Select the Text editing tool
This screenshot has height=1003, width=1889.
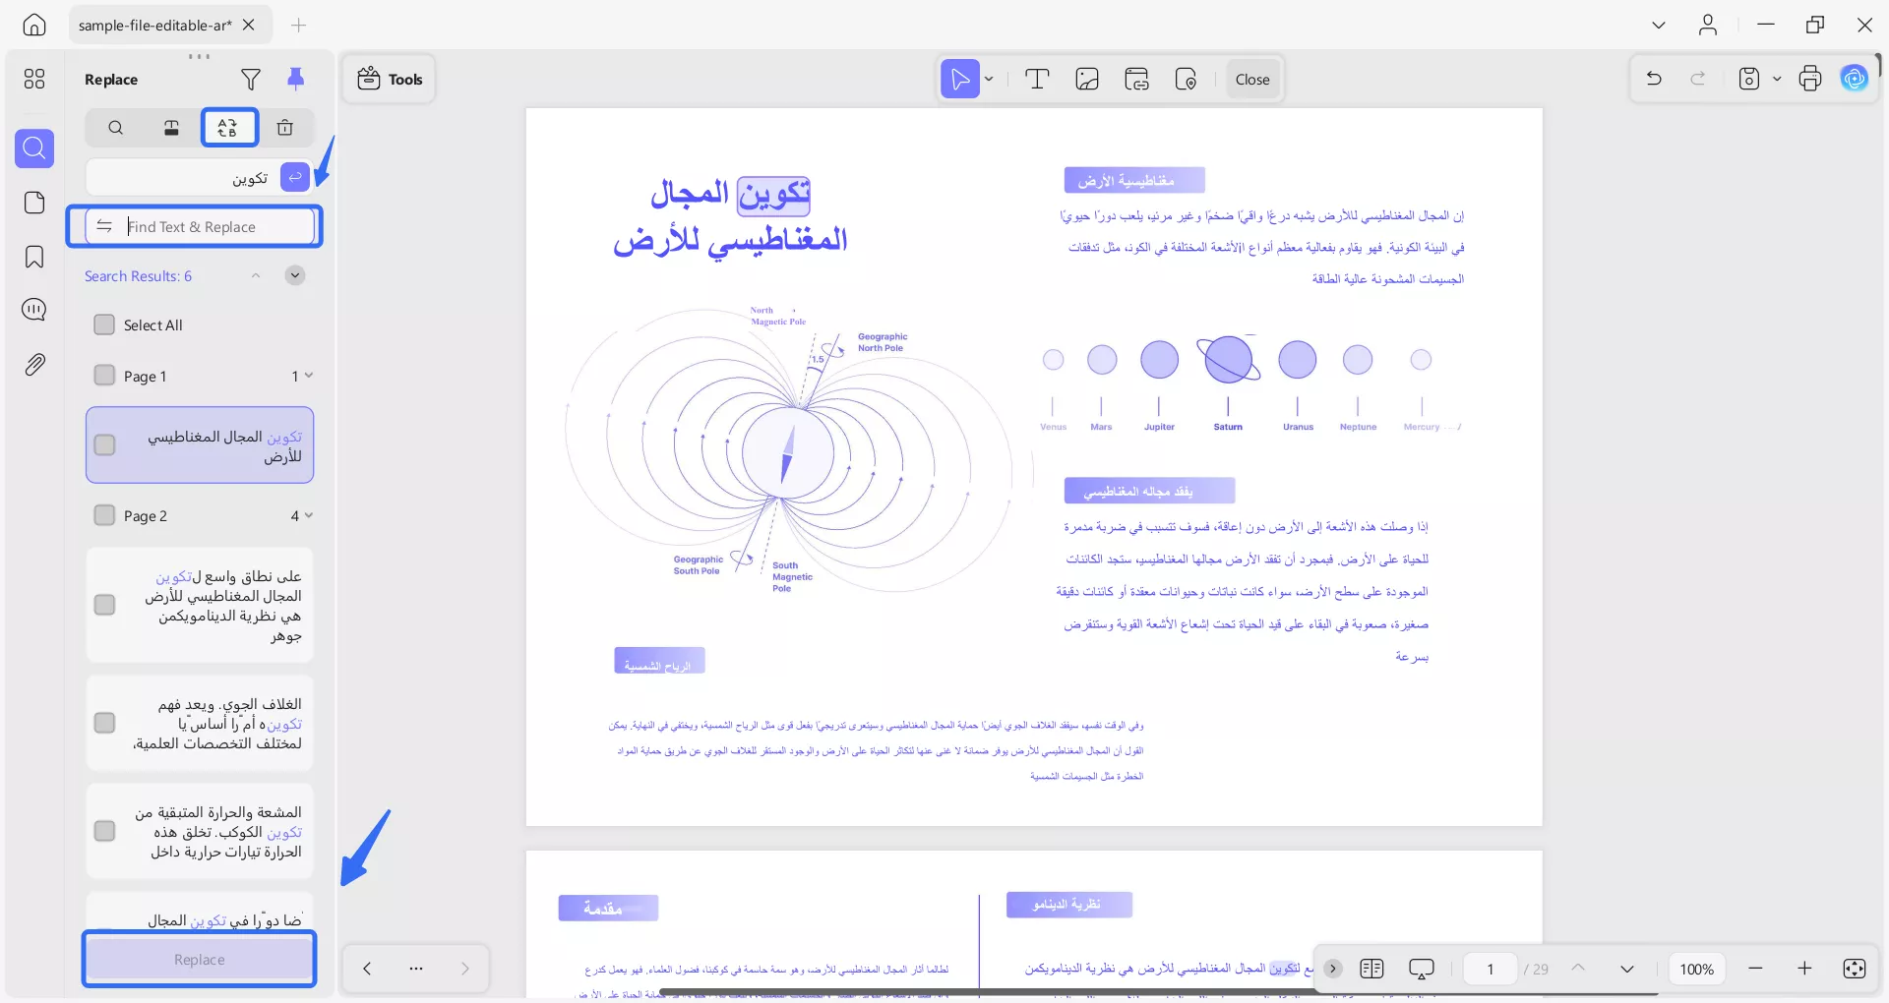(x=1037, y=79)
